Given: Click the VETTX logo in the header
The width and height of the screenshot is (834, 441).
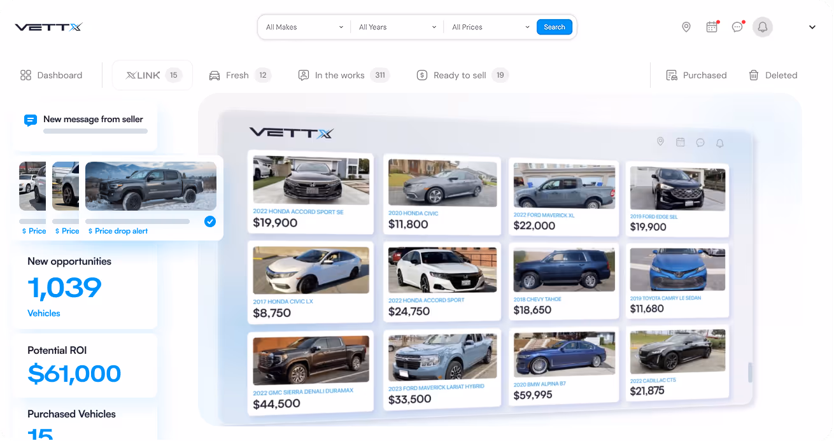Looking at the screenshot, I should (48, 27).
